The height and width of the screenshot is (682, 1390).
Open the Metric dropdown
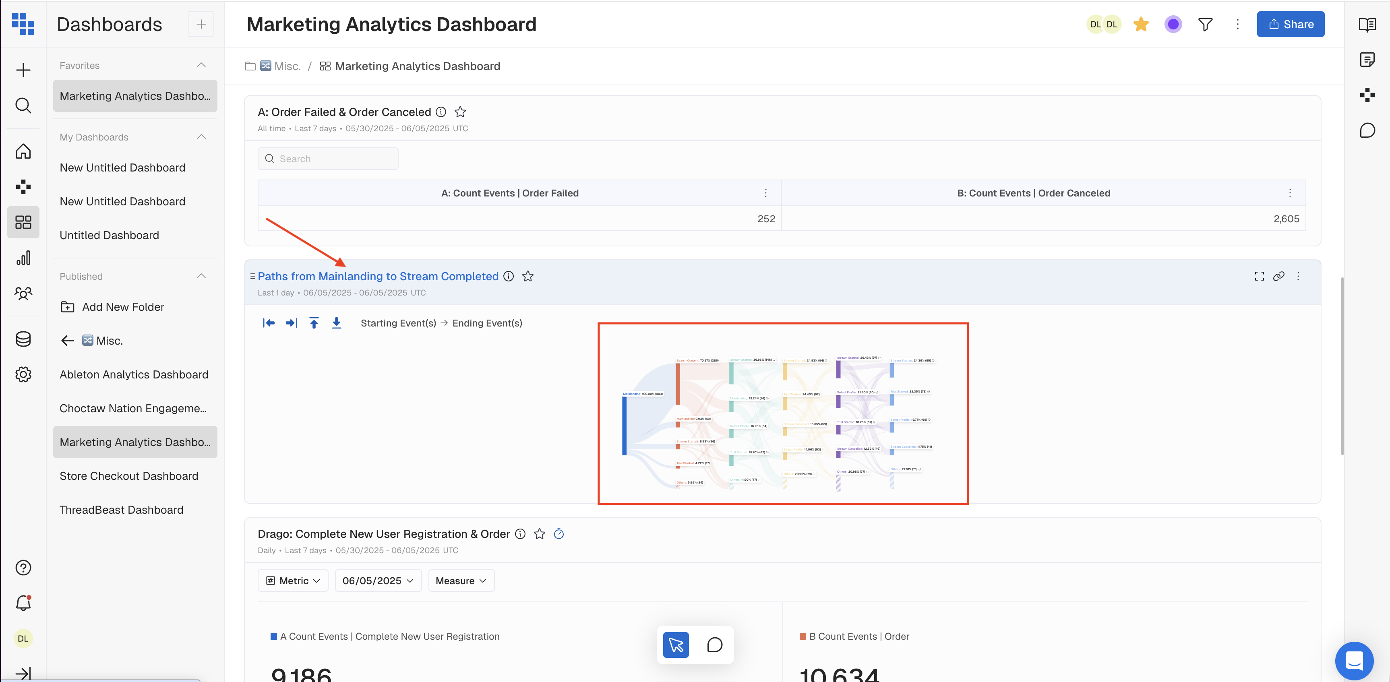[293, 581]
